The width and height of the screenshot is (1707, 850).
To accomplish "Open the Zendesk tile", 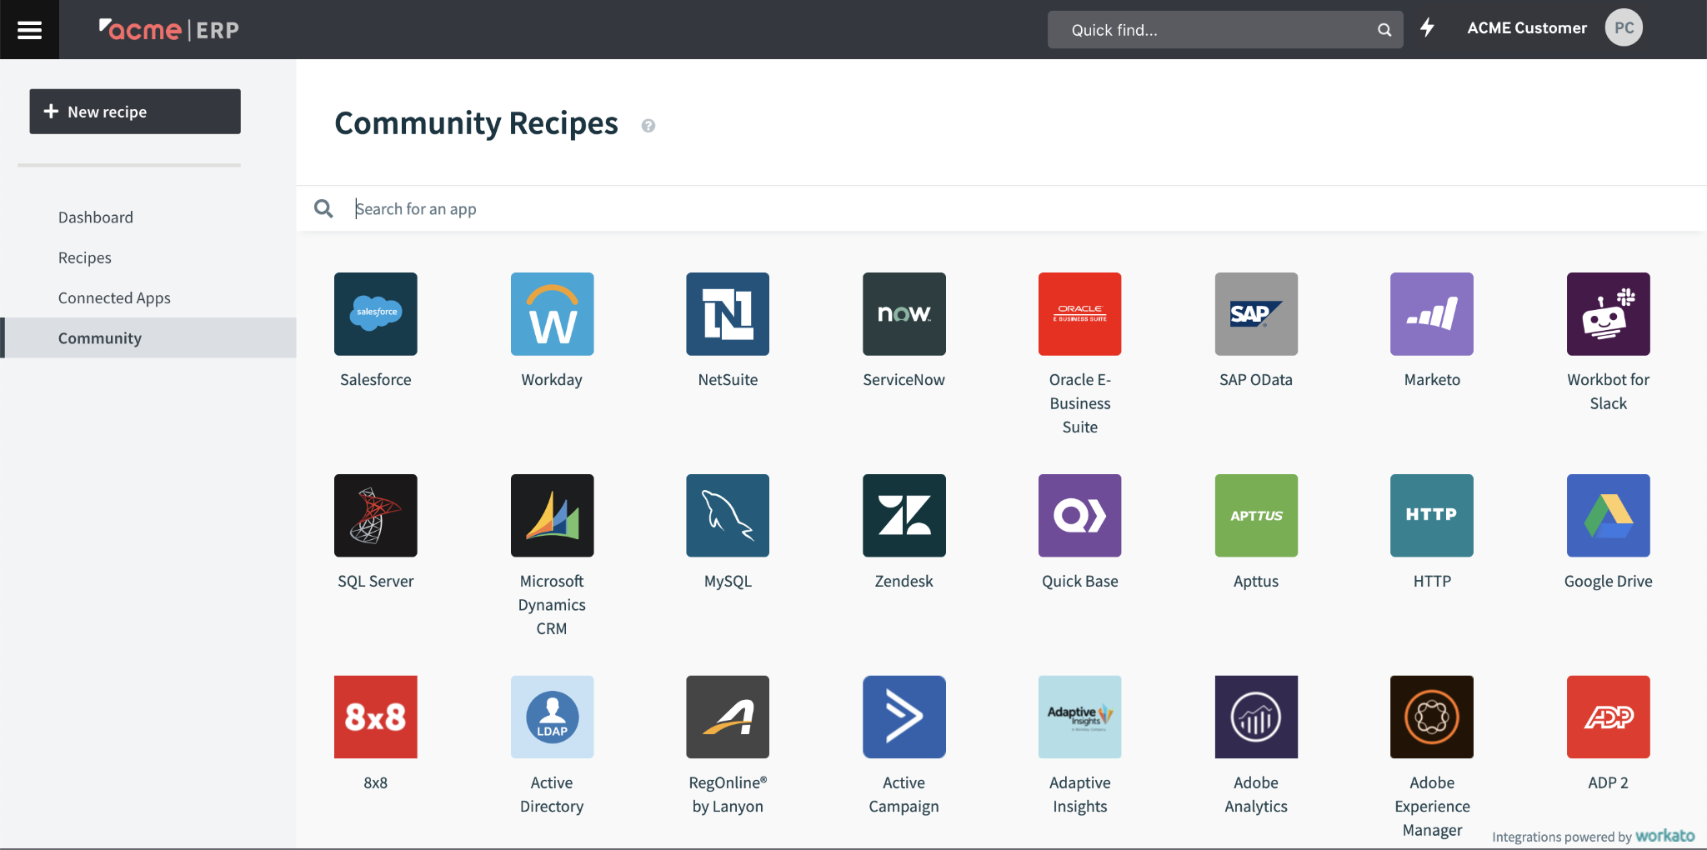I will point(904,515).
